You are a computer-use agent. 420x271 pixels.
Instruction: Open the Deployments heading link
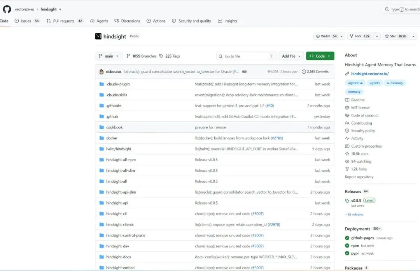[x=357, y=229]
